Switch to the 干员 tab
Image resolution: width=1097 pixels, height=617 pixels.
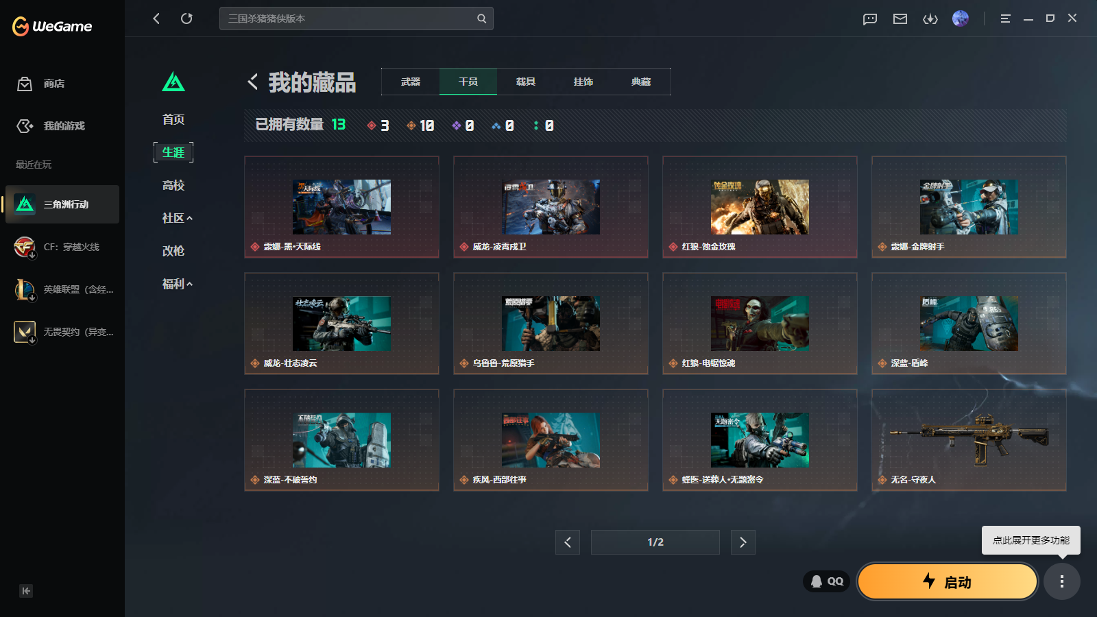pyautogui.click(x=468, y=82)
